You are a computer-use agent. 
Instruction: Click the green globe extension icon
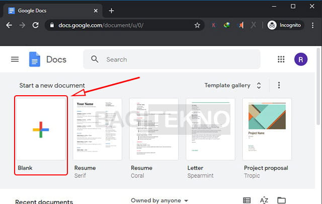[227, 25]
